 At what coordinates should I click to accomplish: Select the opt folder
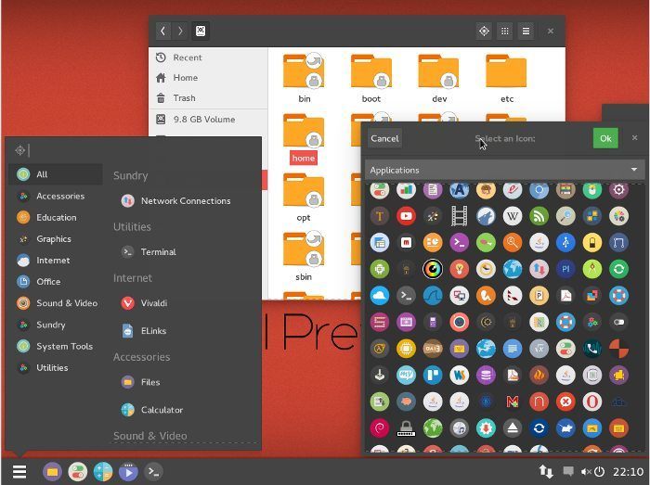304,198
